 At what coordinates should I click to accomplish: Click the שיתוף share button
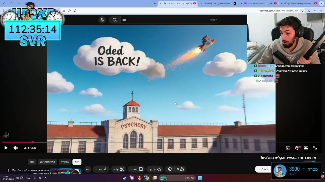click(155, 169)
